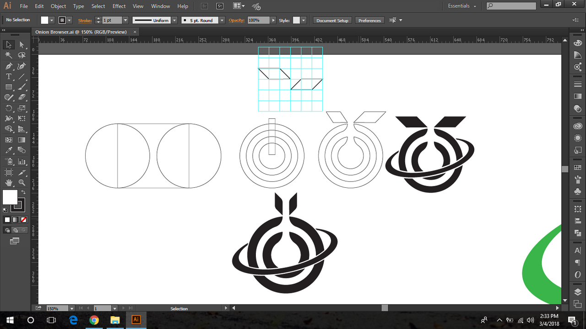586x329 pixels.
Task: Swap fill and stroke colors
Action: 23,192
